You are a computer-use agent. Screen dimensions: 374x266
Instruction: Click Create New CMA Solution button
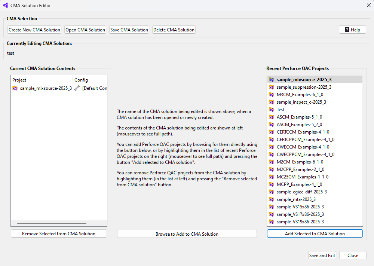pyautogui.click(x=34, y=30)
